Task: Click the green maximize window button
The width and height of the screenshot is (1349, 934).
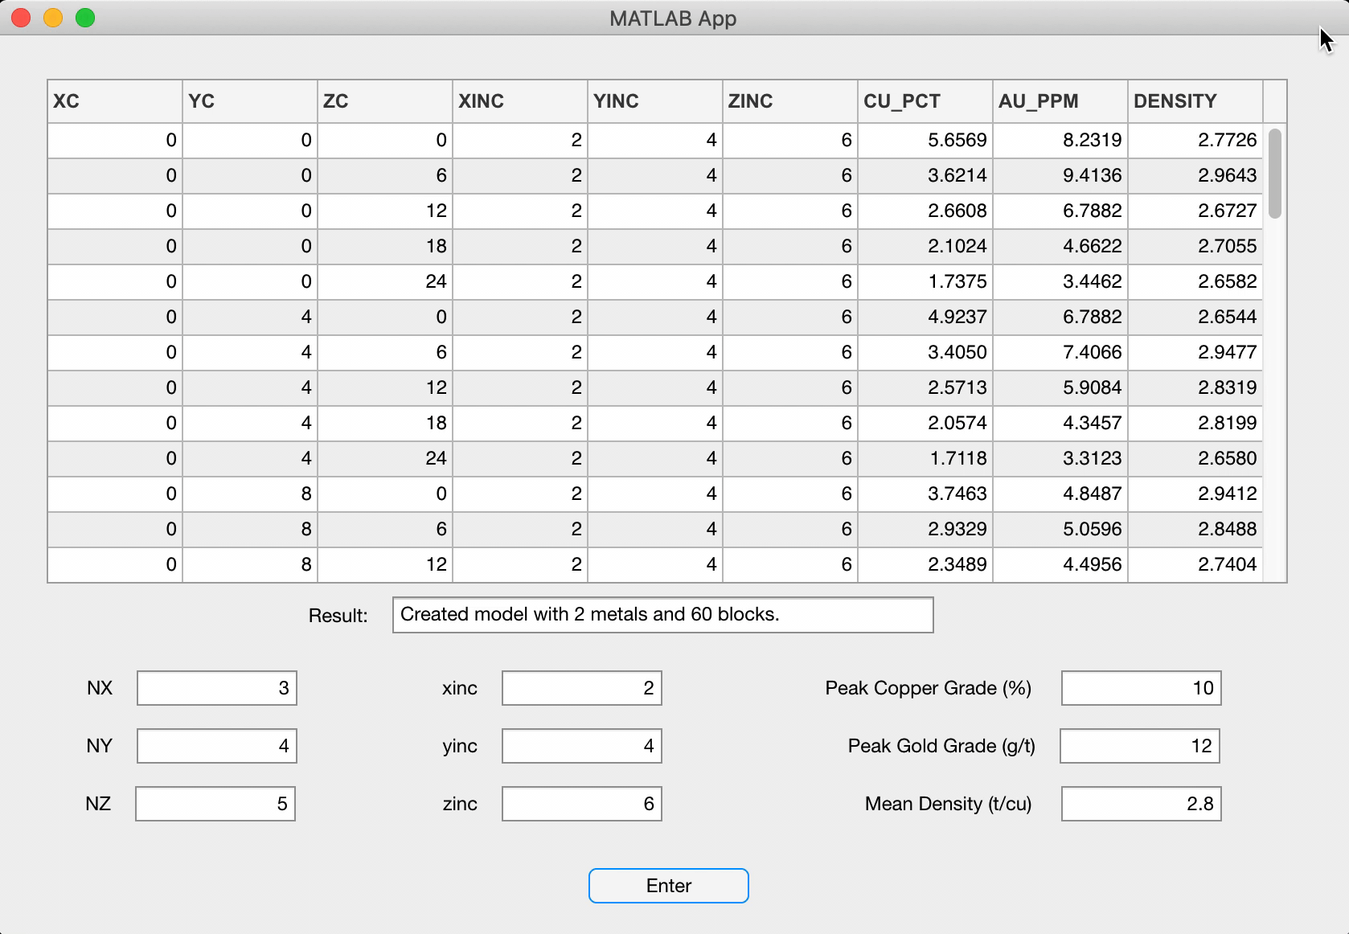Action: click(85, 18)
